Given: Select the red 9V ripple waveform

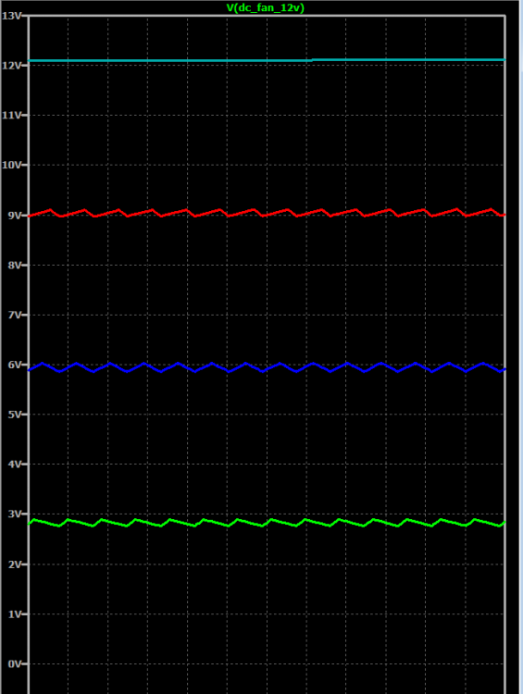Looking at the screenshot, I should (x=267, y=213).
